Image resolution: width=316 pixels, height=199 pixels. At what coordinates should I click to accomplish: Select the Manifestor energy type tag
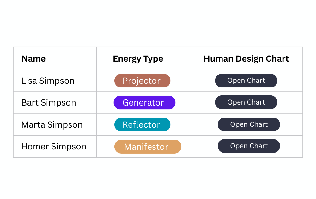[x=148, y=147]
